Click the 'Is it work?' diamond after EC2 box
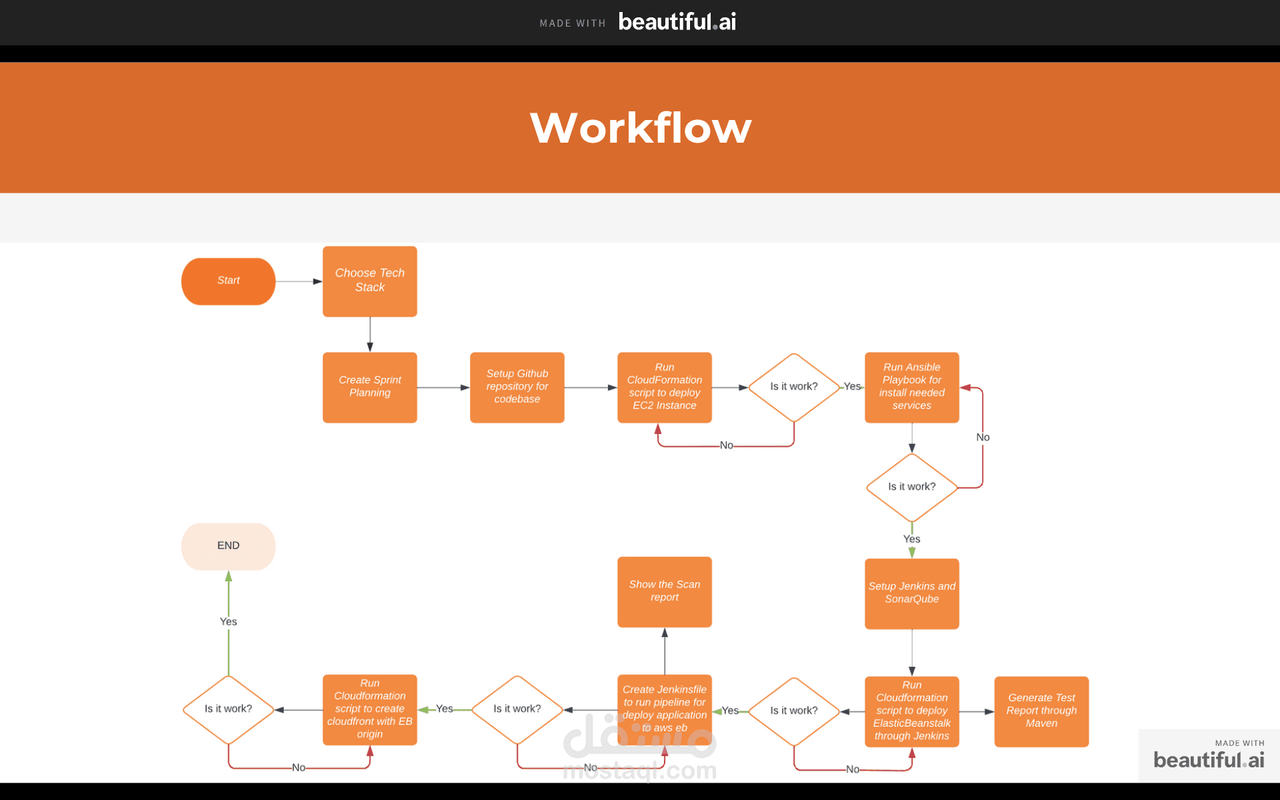Screen dimensions: 1280x800 (794, 387)
